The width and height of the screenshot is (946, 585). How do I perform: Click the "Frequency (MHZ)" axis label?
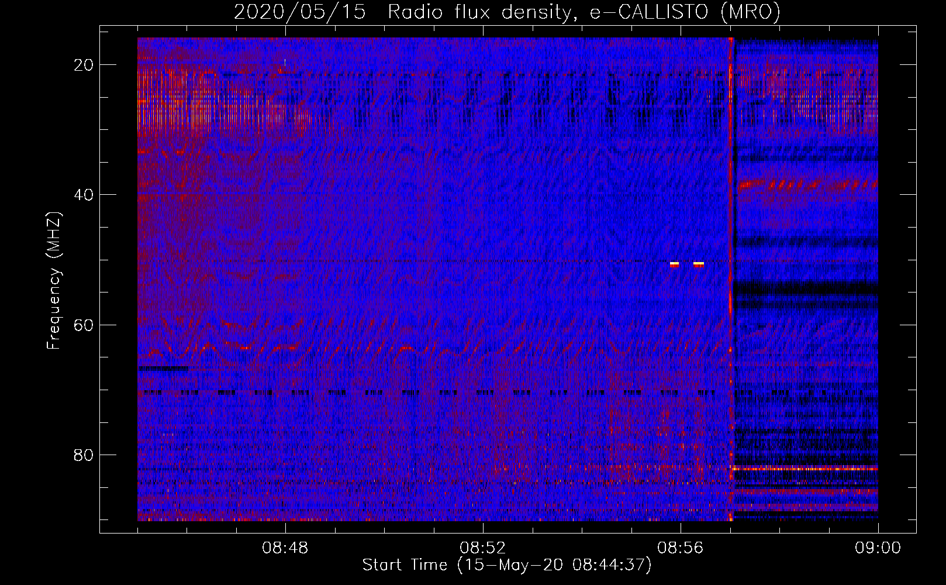point(54,281)
